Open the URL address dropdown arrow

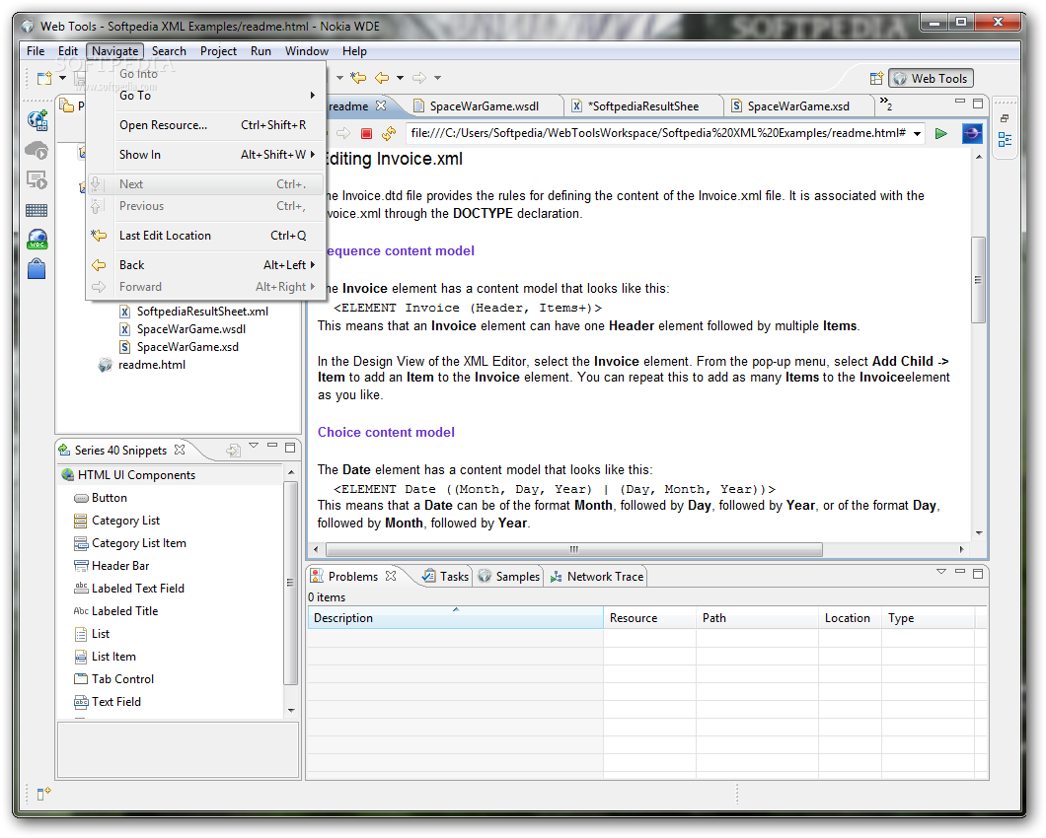tap(918, 134)
